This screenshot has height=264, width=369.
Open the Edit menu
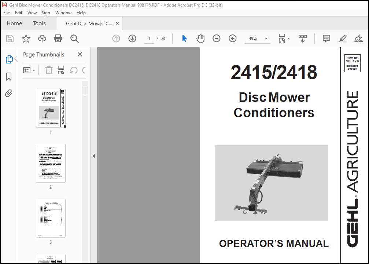(19, 13)
